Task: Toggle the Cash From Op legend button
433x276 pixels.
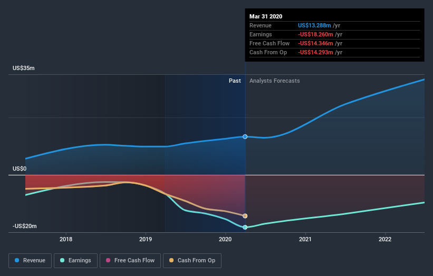Action: 192,261
